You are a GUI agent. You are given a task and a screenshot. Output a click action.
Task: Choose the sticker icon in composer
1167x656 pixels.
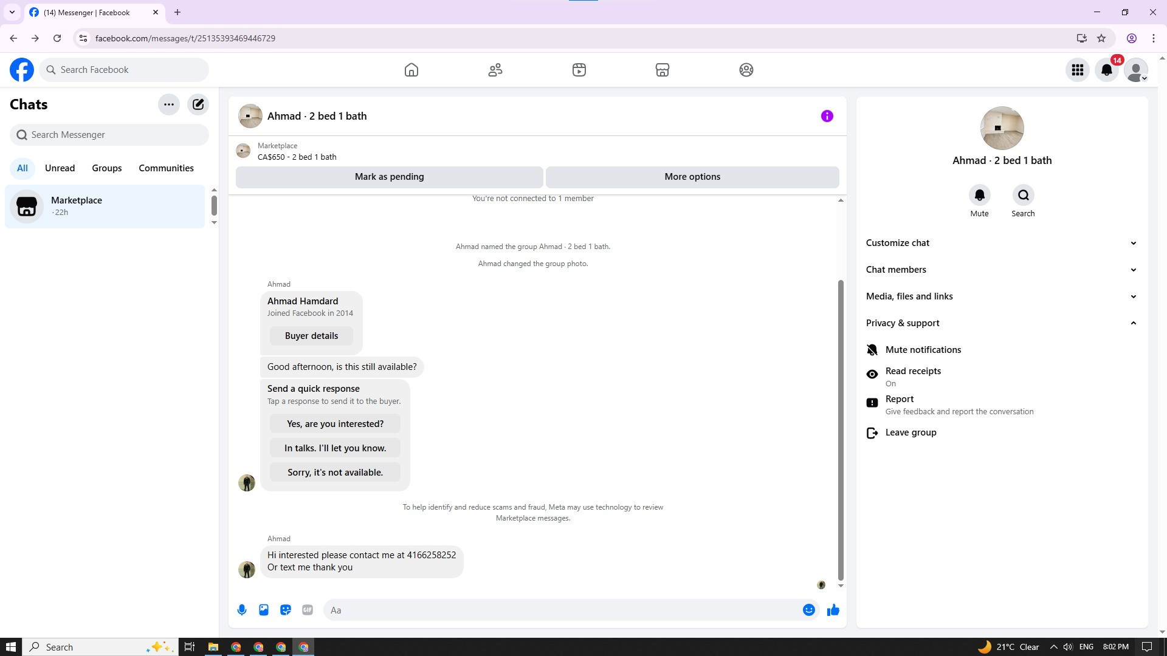(x=286, y=610)
